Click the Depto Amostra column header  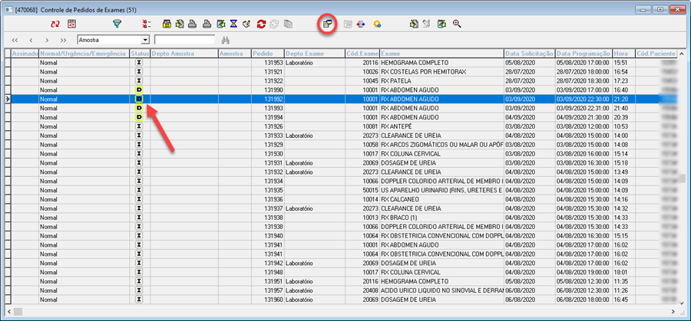(x=184, y=54)
